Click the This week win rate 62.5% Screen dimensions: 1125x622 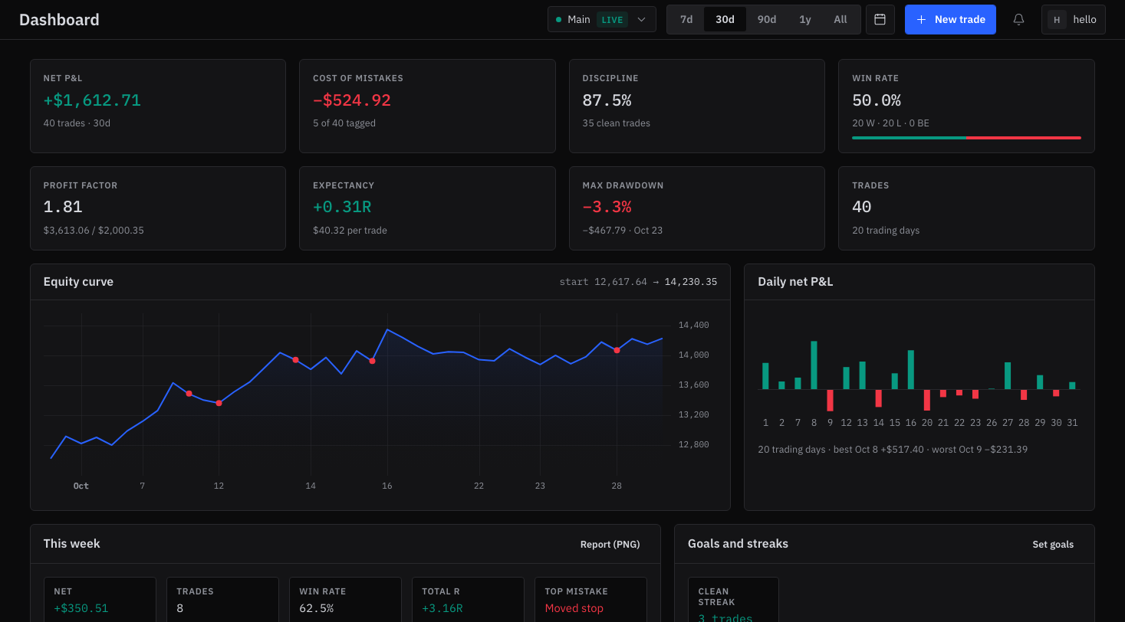(317, 608)
